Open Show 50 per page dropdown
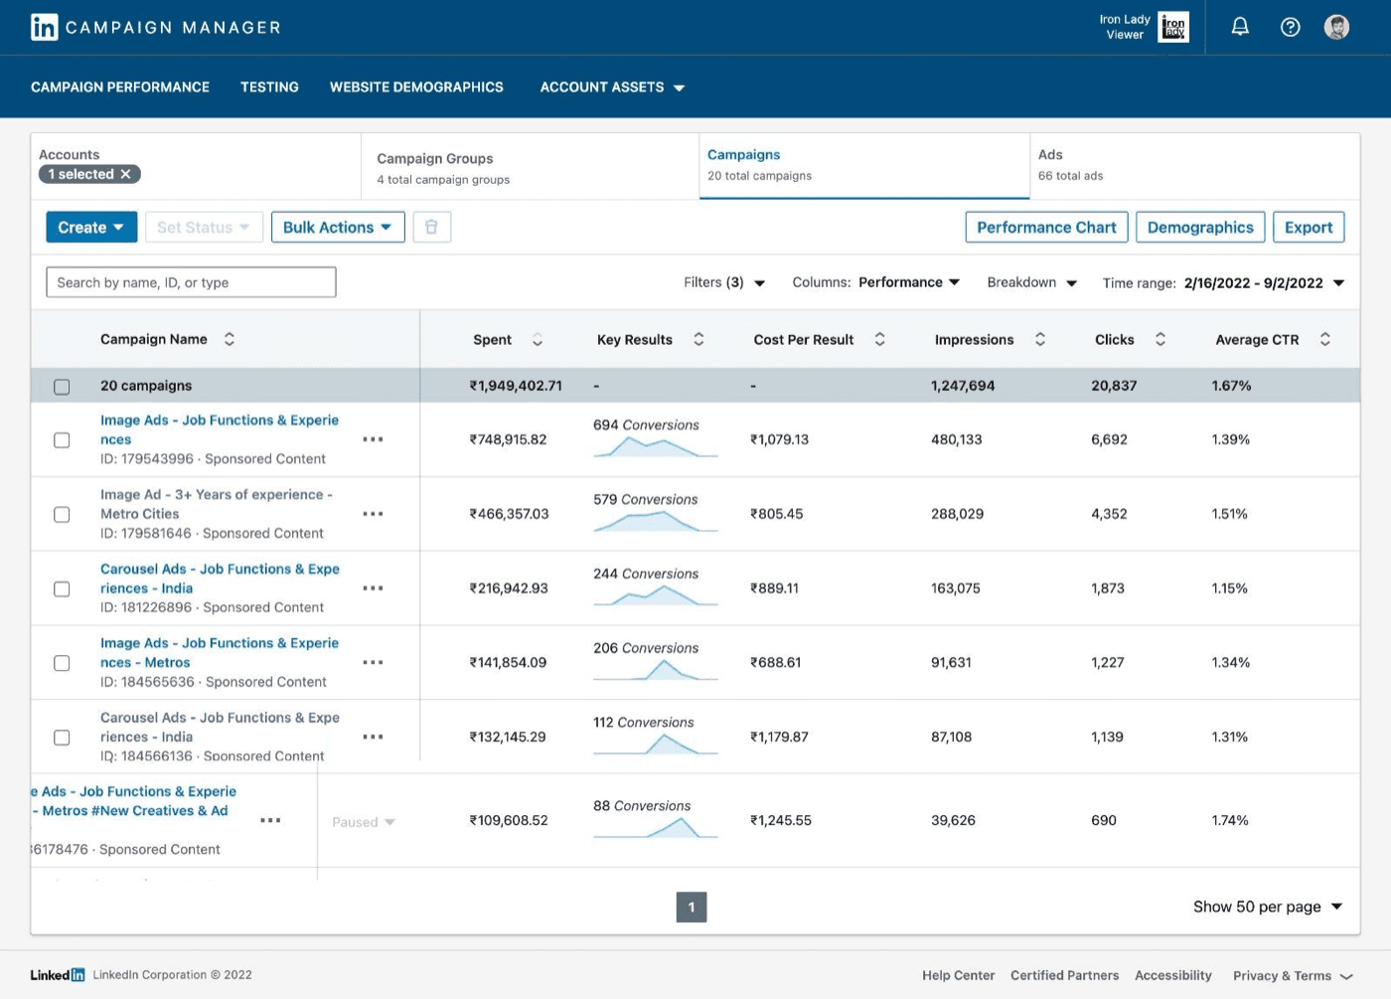The height and width of the screenshot is (999, 1391). (1268, 907)
